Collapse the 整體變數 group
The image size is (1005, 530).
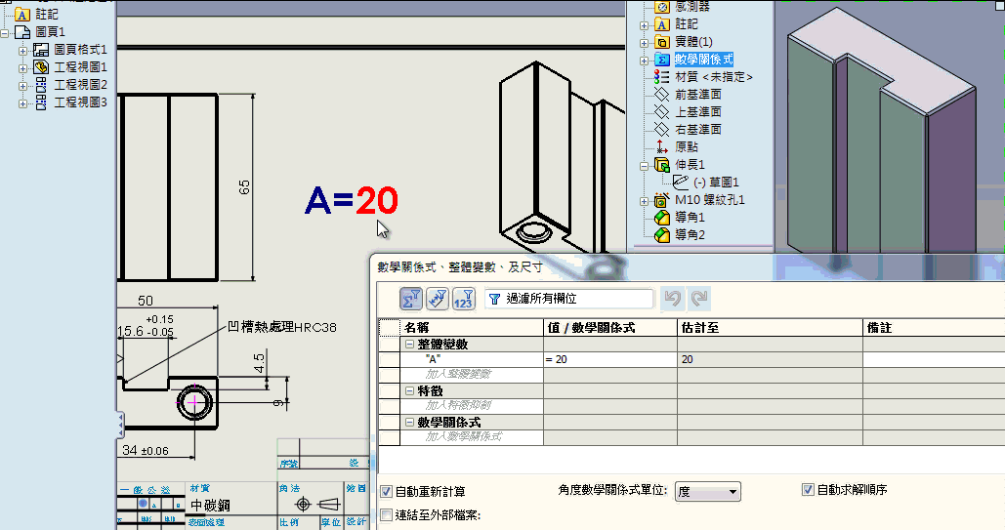[409, 345]
